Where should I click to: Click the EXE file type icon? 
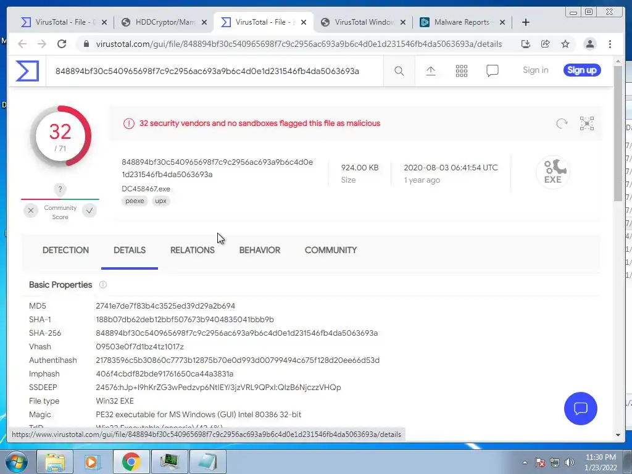click(553, 172)
